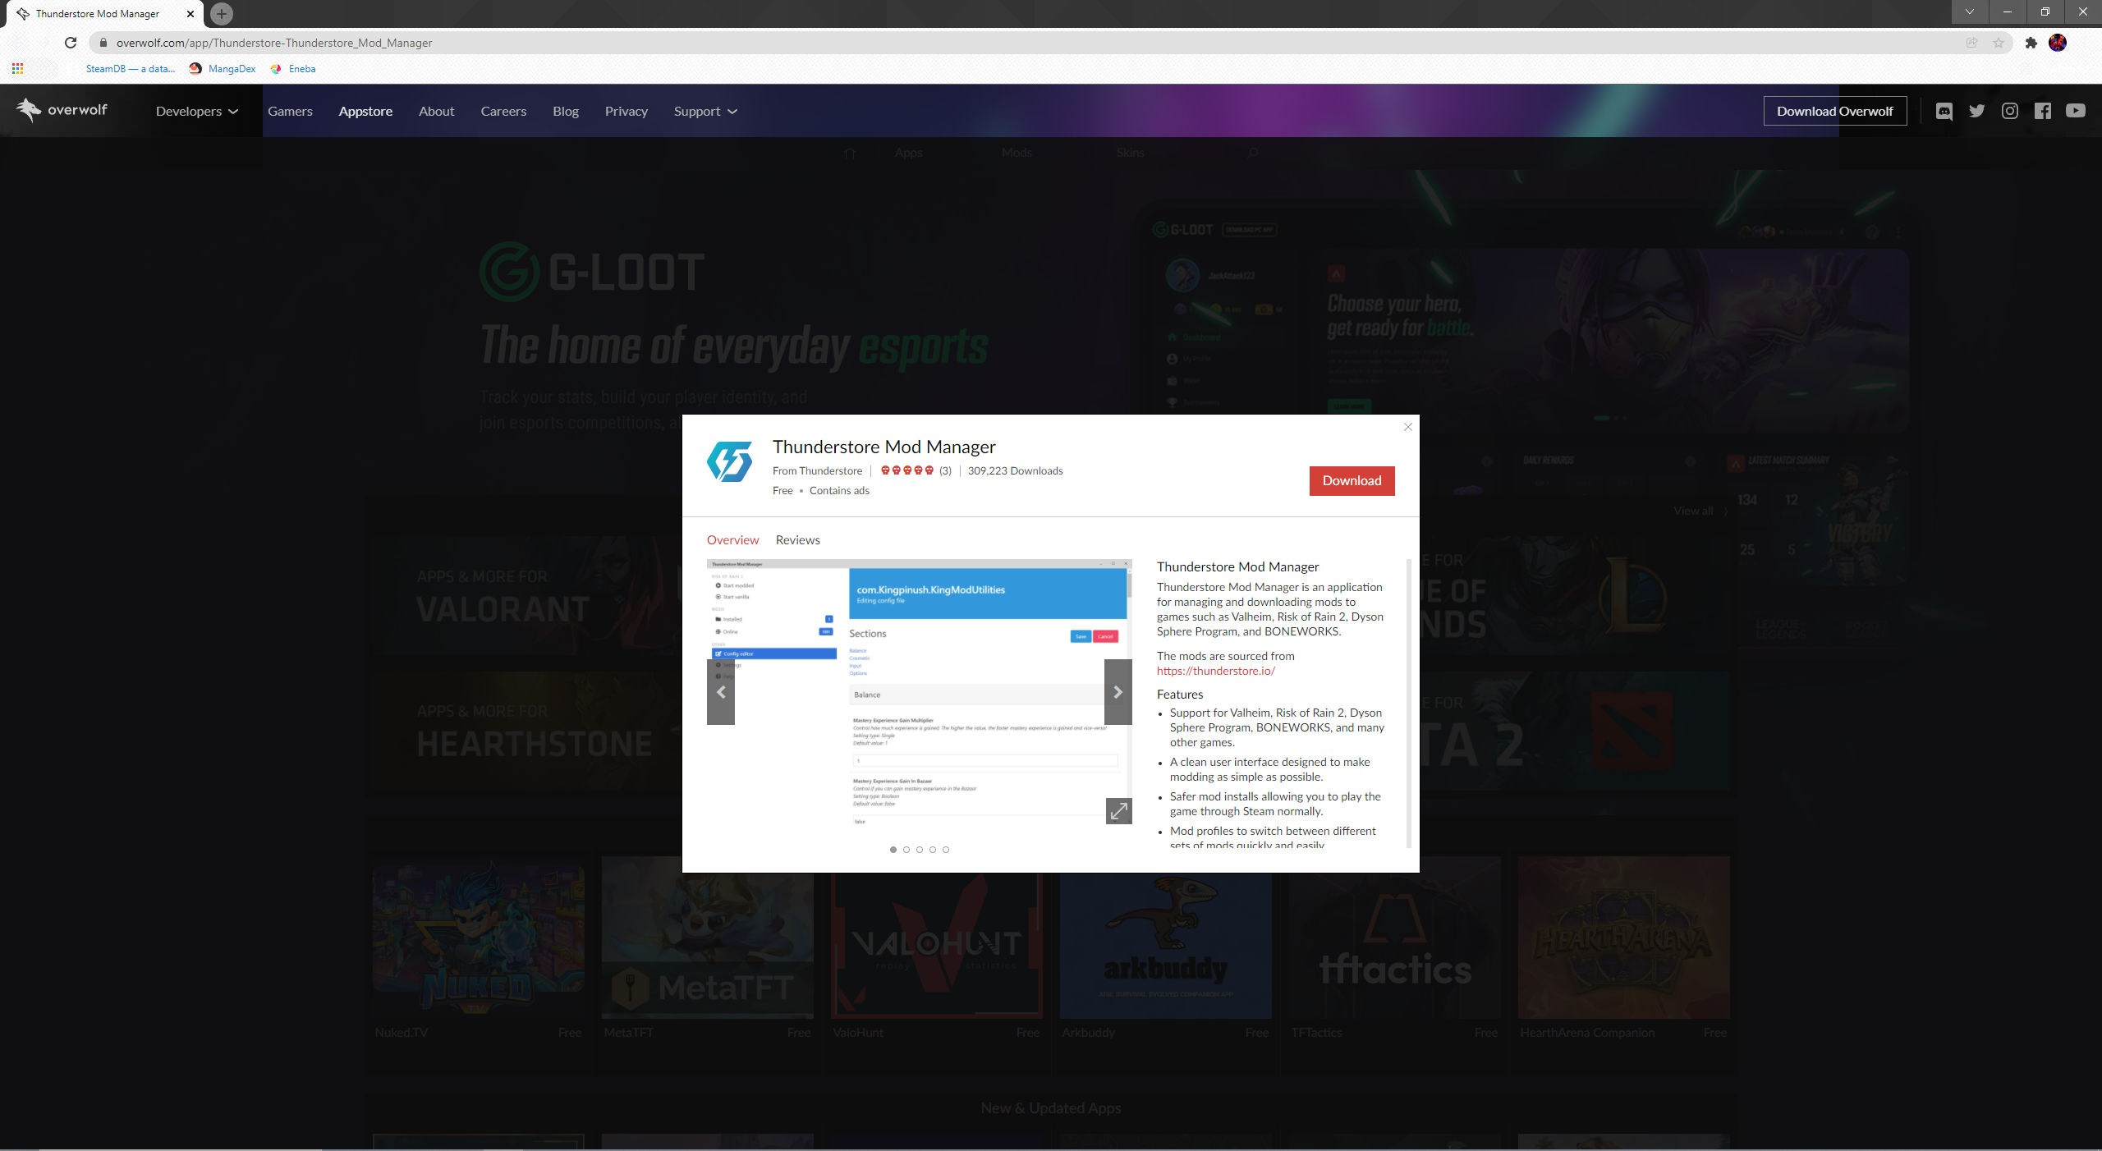Click the browser extensions puzzle icon
Screen dimensions: 2102x1151
pyautogui.click(x=2031, y=43)
